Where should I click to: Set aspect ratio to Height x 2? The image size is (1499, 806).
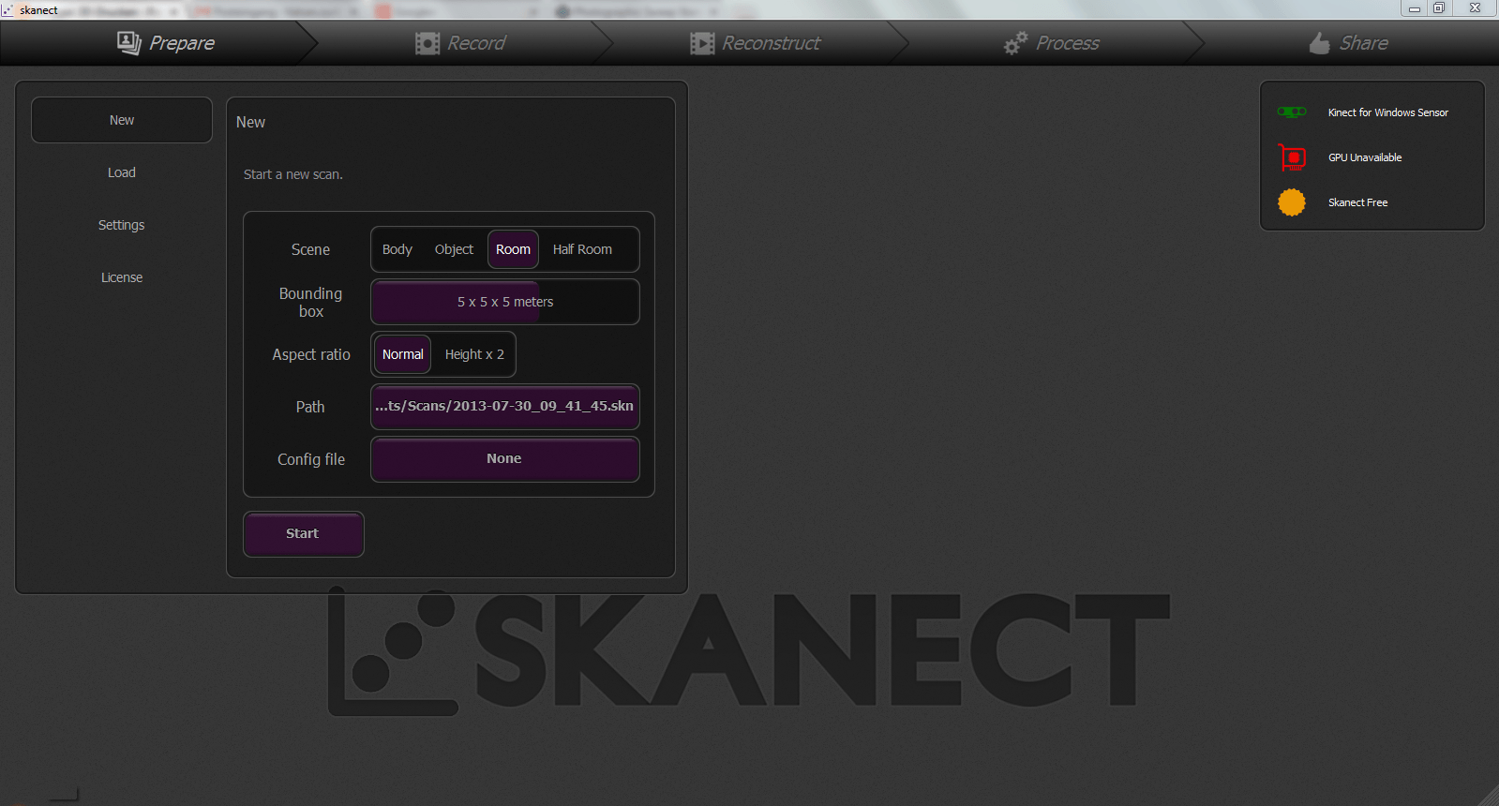point(474,354)
